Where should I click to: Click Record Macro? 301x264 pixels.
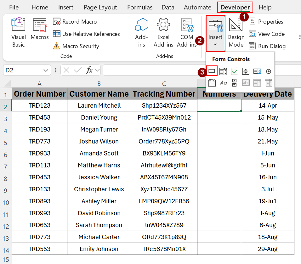pos(75,22)
